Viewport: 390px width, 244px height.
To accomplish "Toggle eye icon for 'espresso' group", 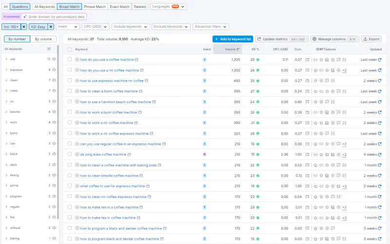I will click(54, 70).
